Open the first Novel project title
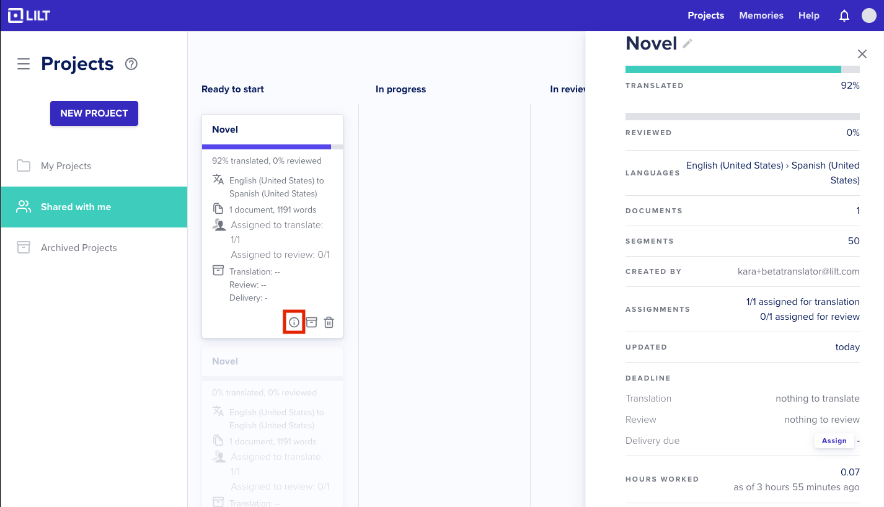 click(x=225, y=130)
